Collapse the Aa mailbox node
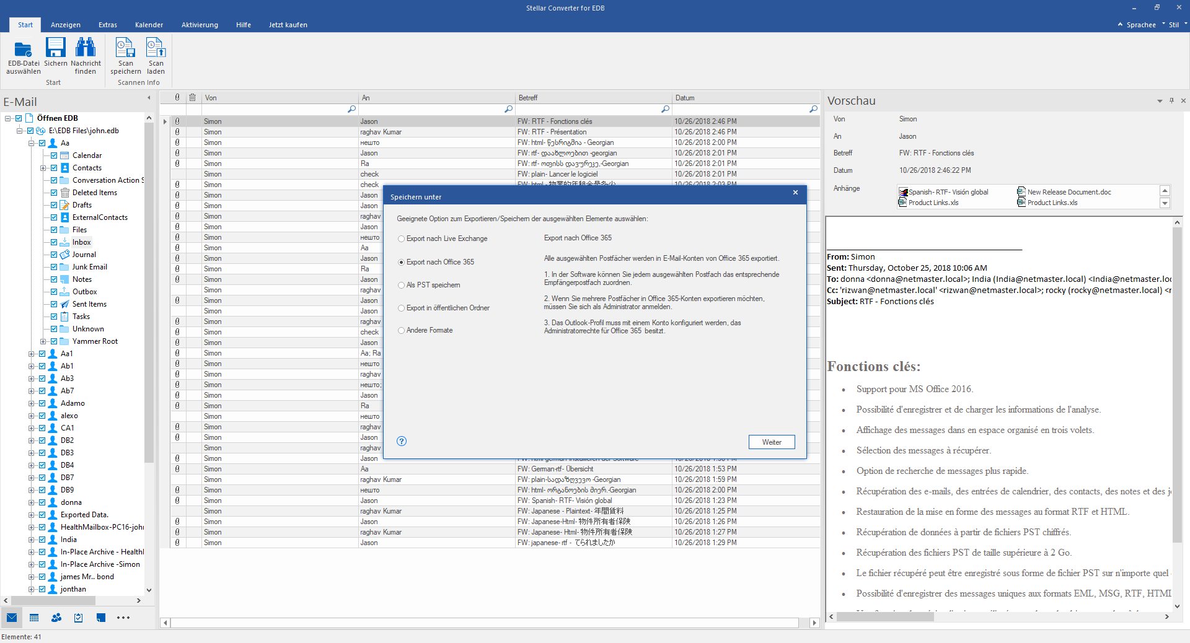The height and width of the screenshot is (643, 1190). [31, 143]
